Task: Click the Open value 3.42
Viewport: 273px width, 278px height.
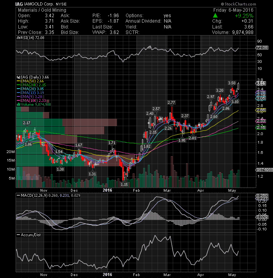Action: click(50, 16)
